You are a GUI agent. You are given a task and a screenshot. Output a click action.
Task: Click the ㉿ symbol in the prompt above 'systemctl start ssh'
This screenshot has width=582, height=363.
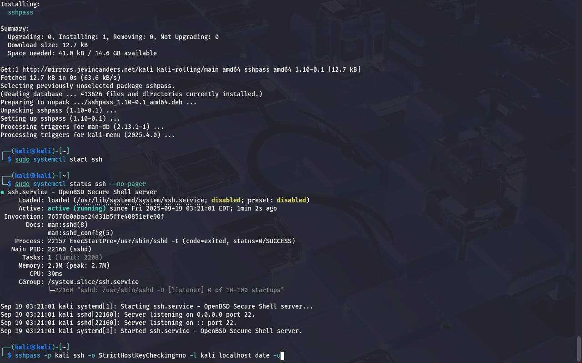click(x=33, y=151)
